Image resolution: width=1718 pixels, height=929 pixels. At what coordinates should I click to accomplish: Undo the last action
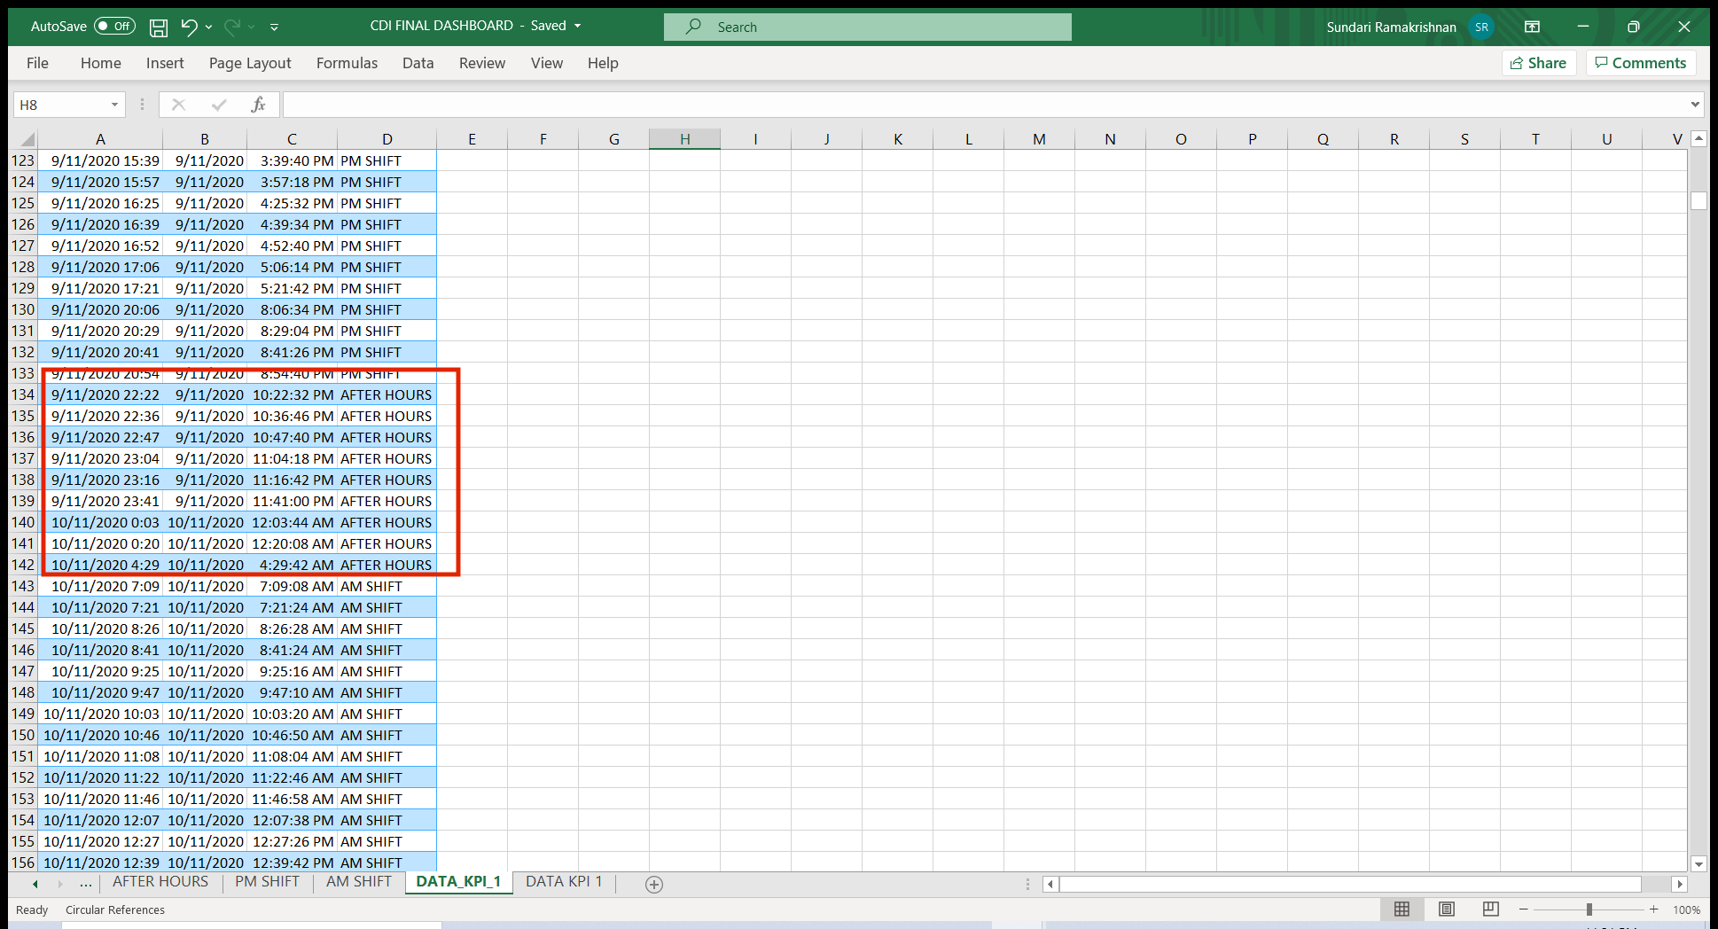pos(189,26)
